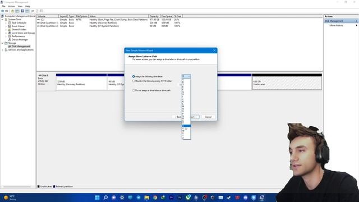Click the Forward arrow toolbar icon
This screenshot has height=202, width=359.
pyautogui.click(x=7, y=11)
